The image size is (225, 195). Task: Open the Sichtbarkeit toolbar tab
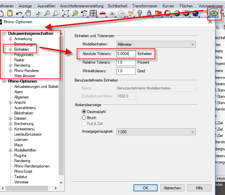(x=116, y=6)
